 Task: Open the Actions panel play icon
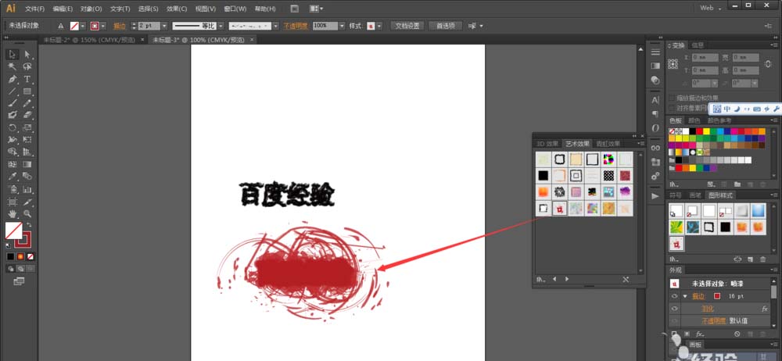coord(655,196)
